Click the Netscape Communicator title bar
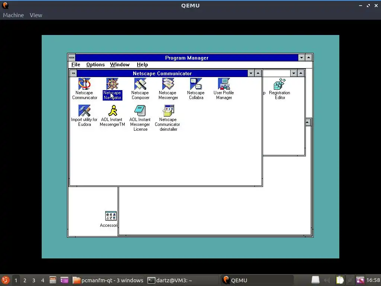Image resolution: width=381 pixels, height=286 pixels. coord(162,73)
